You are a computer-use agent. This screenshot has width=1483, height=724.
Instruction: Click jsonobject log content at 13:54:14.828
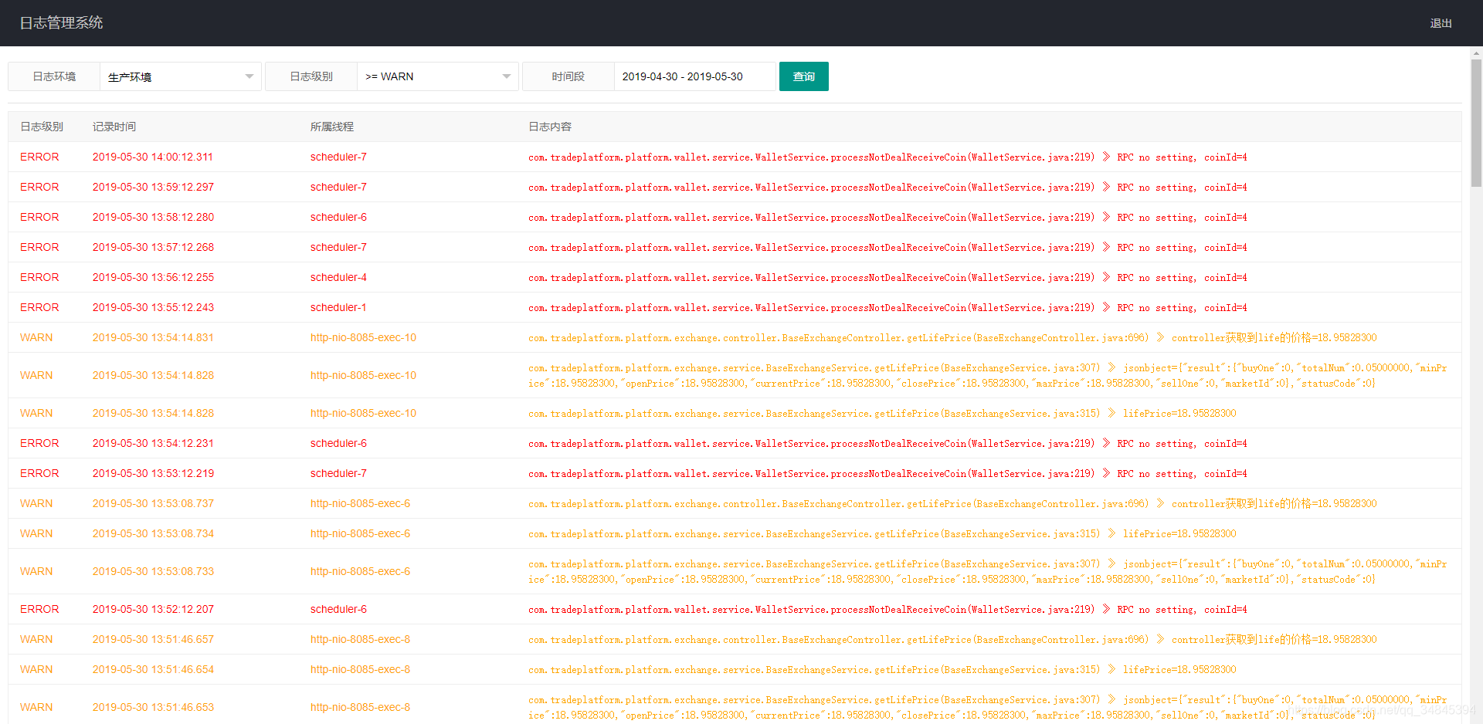(987, 375)
